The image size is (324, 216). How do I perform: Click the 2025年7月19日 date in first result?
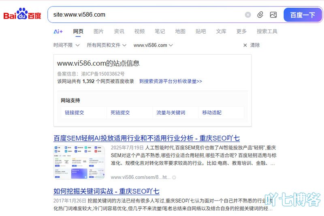tap(127, 148)
